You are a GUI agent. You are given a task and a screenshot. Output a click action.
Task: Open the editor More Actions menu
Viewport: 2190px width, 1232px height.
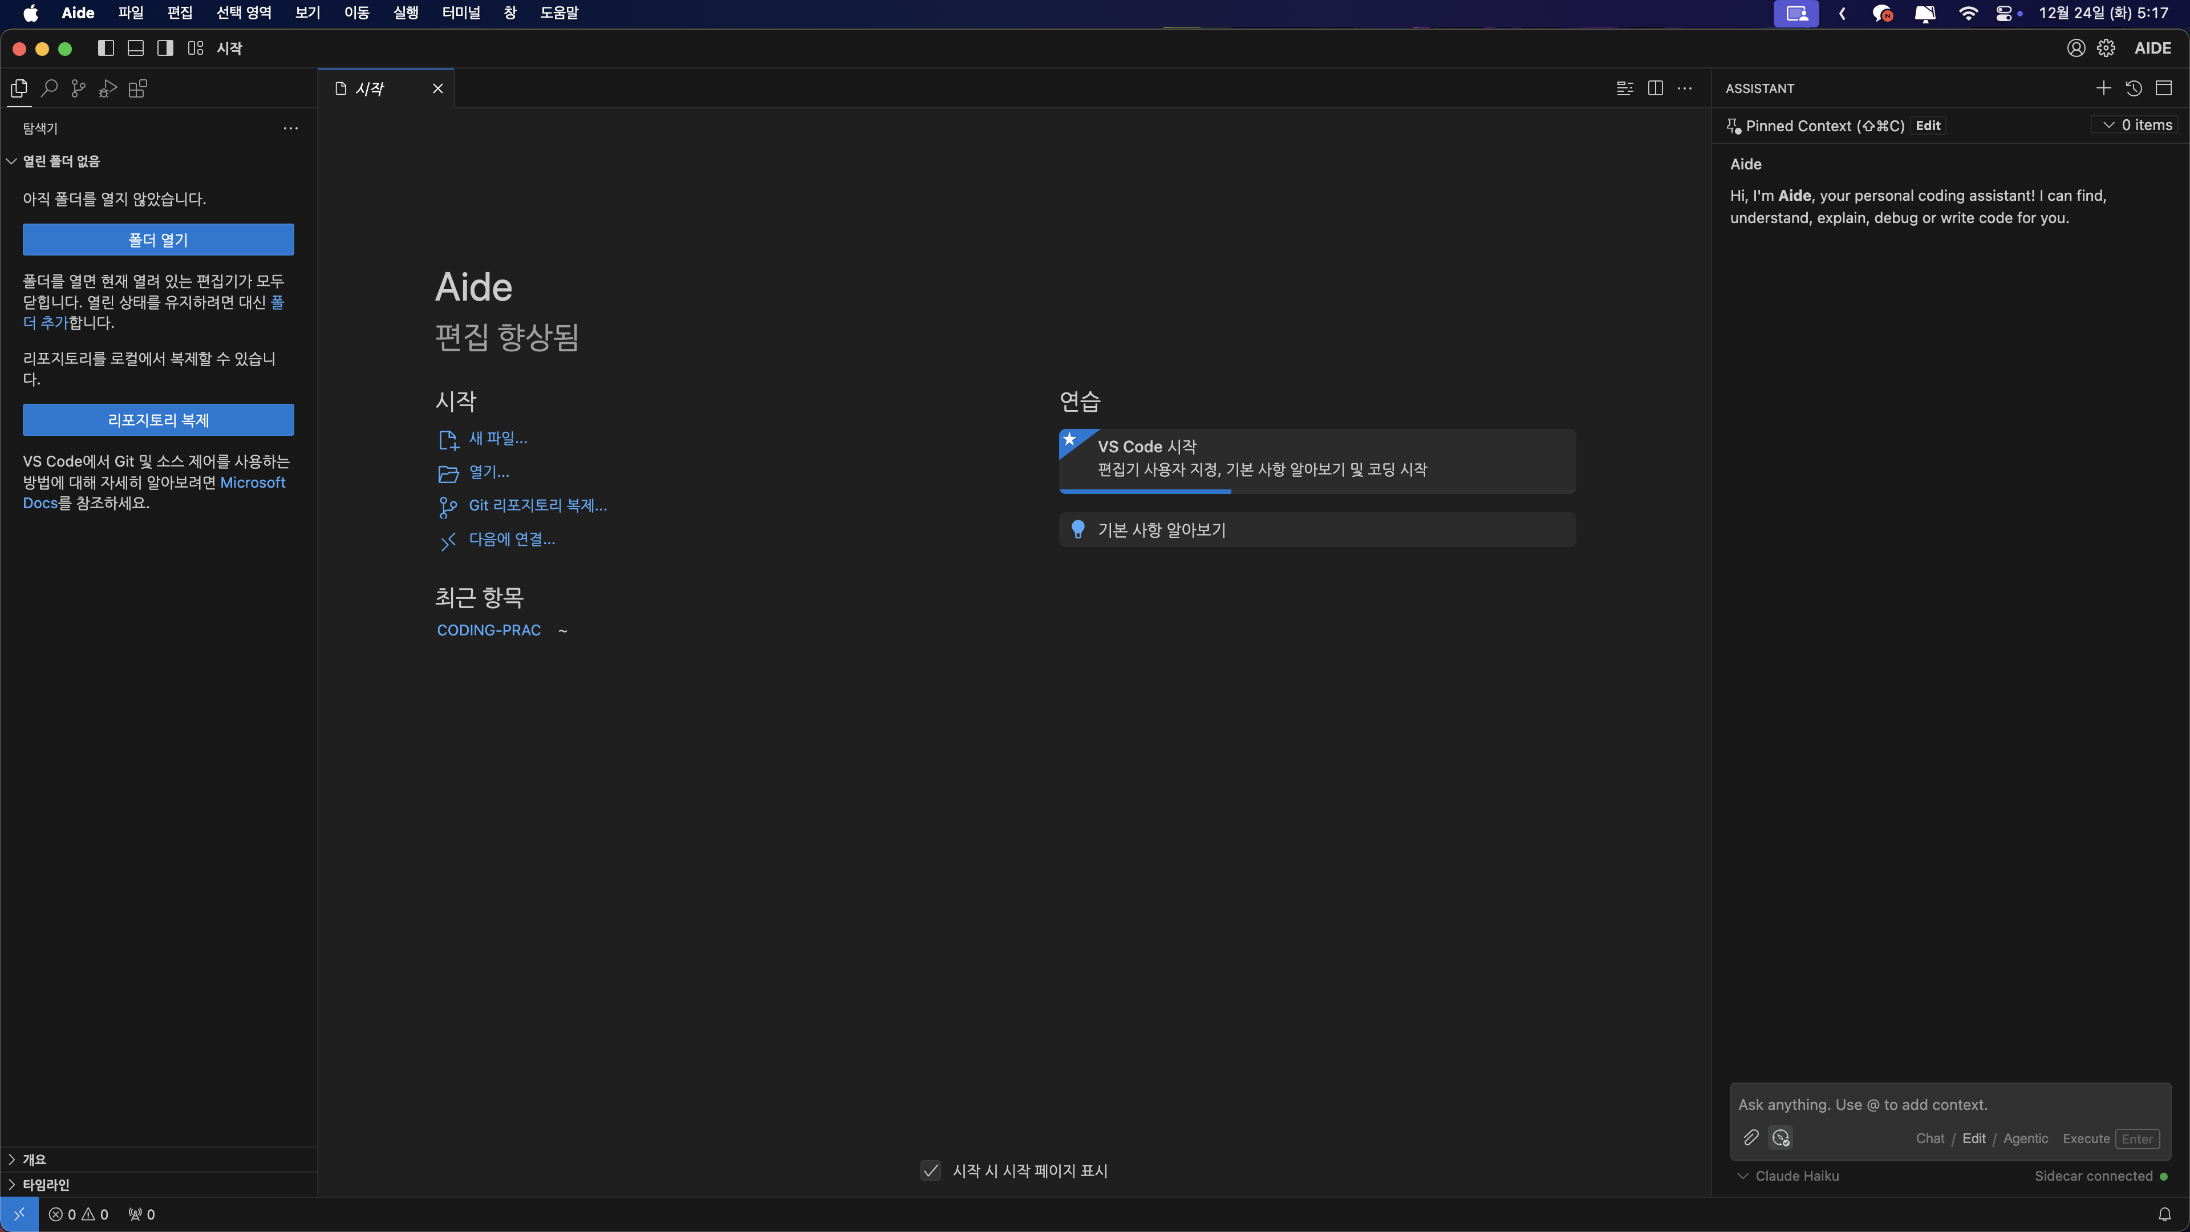pos(1685,88)
